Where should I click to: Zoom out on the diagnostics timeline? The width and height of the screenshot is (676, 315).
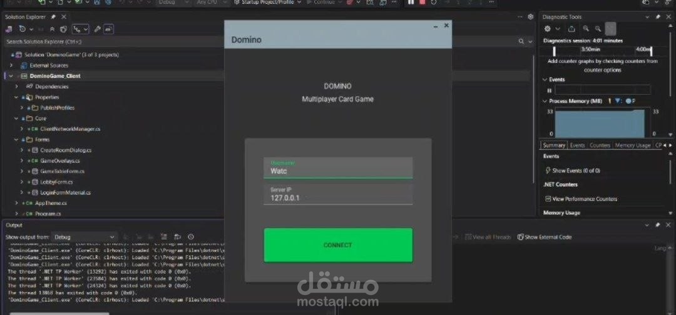tap(598, 29)
